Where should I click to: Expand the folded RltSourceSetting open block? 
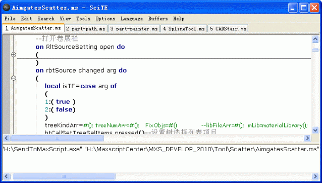[x=14, y=54]
